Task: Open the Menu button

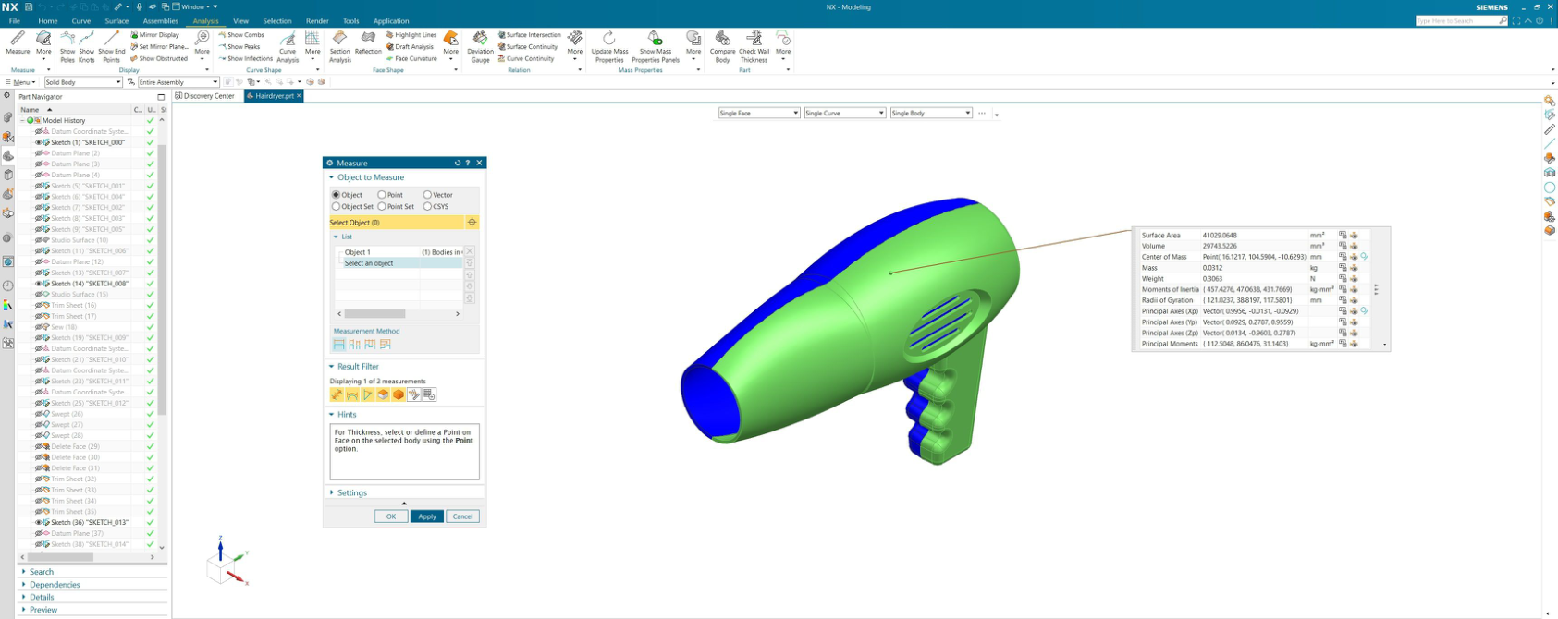Action: point(19,82)
